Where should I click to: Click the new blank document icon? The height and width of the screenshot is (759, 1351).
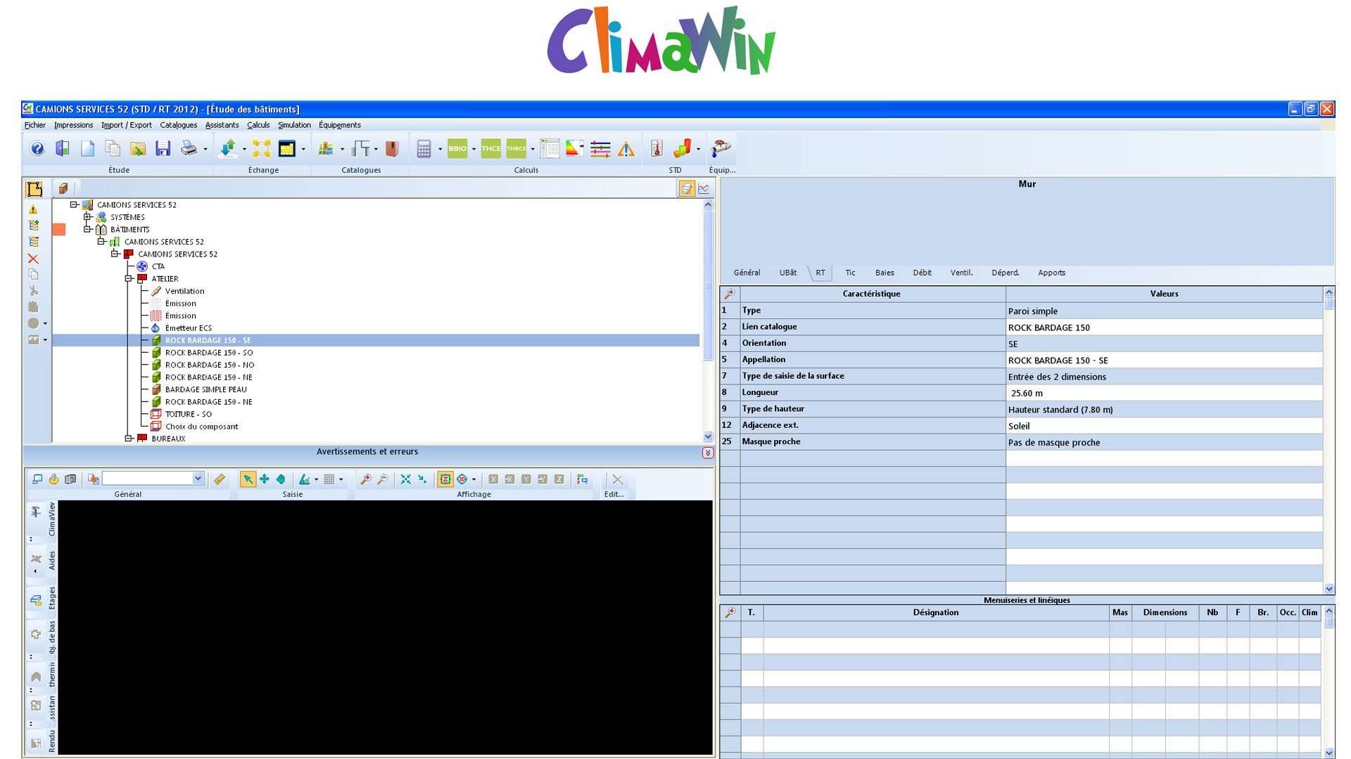[88, 148]
